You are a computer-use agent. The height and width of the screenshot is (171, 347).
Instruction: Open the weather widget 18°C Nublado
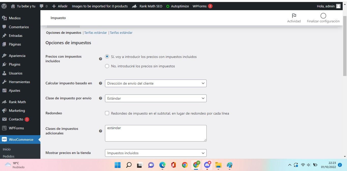point(15,165)
